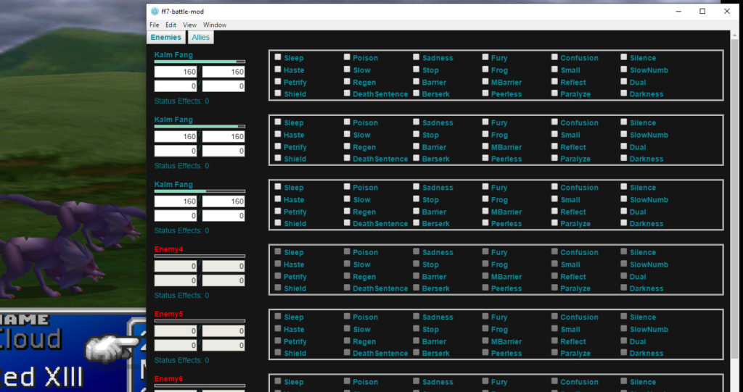The width and height of the screenshot is (743, 392).
Task: Click the first Kalm Fang health bar
Action: (x=200, y=62)
